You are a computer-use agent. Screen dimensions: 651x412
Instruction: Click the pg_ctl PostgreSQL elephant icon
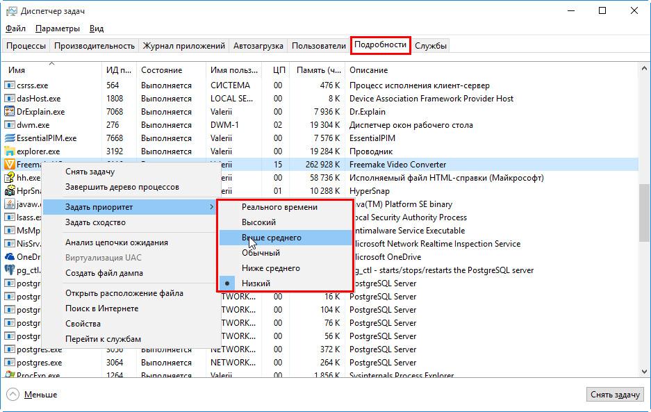(10, 270)
